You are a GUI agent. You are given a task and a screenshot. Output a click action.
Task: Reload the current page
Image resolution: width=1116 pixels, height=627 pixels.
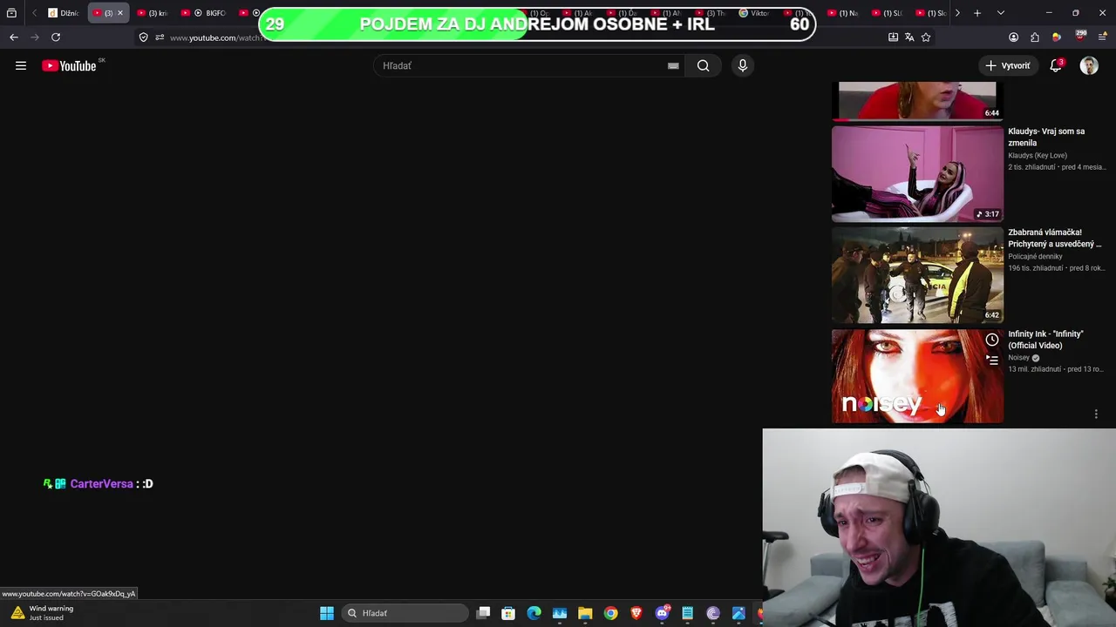click(56, 37)
